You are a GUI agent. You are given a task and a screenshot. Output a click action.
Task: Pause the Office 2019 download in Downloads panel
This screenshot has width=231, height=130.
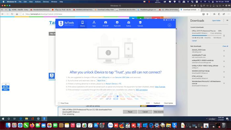coord(224,36)
